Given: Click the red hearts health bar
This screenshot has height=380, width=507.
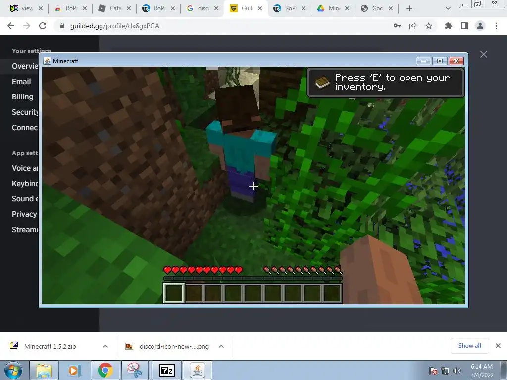Looking at the screenshot, I should tap(203, 270).
